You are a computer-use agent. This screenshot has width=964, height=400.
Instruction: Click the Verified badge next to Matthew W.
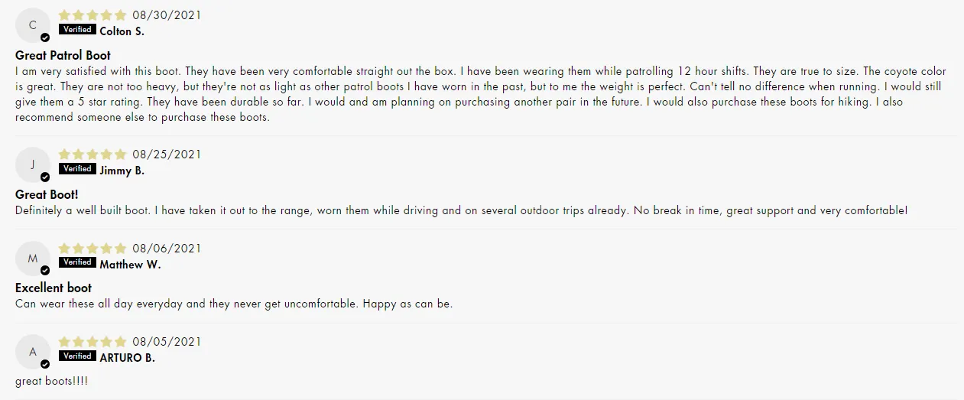pos(77,262)
